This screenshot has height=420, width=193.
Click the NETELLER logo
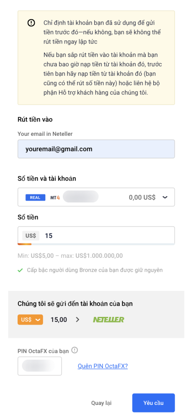pos(108,319)
